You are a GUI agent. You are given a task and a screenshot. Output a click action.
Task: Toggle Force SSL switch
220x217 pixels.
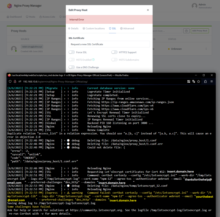coord(72,52)
